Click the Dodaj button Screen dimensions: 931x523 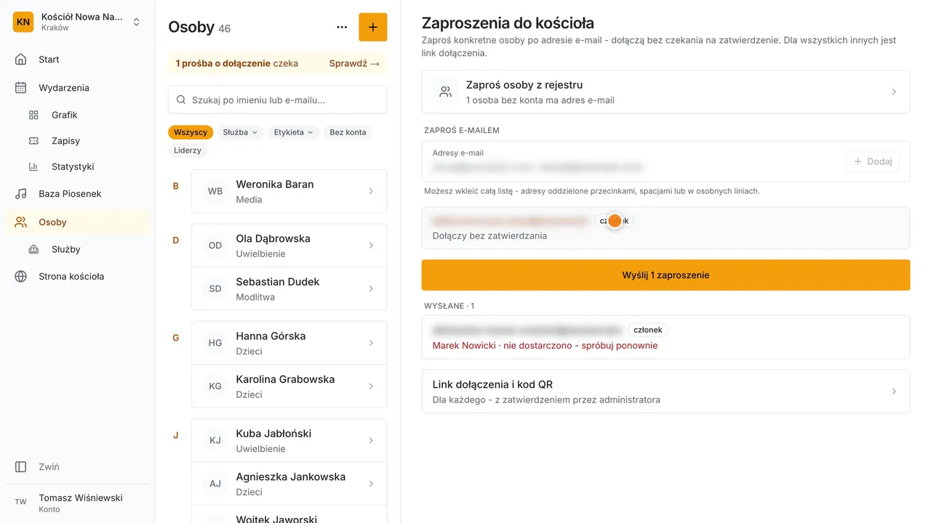point(873,161)
